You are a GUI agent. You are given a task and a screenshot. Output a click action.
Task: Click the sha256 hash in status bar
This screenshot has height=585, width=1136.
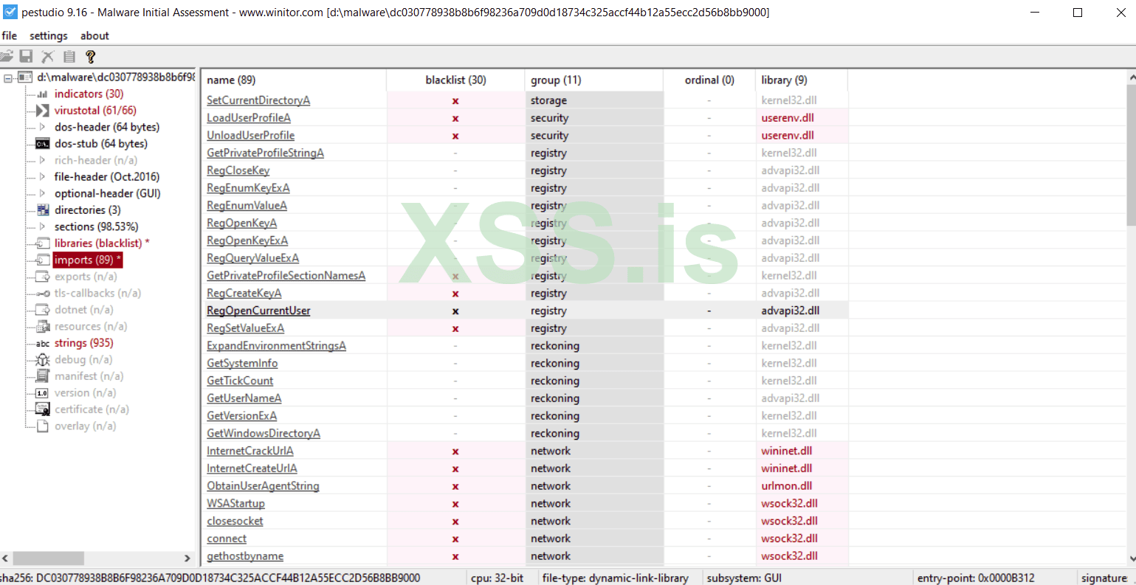210,578
